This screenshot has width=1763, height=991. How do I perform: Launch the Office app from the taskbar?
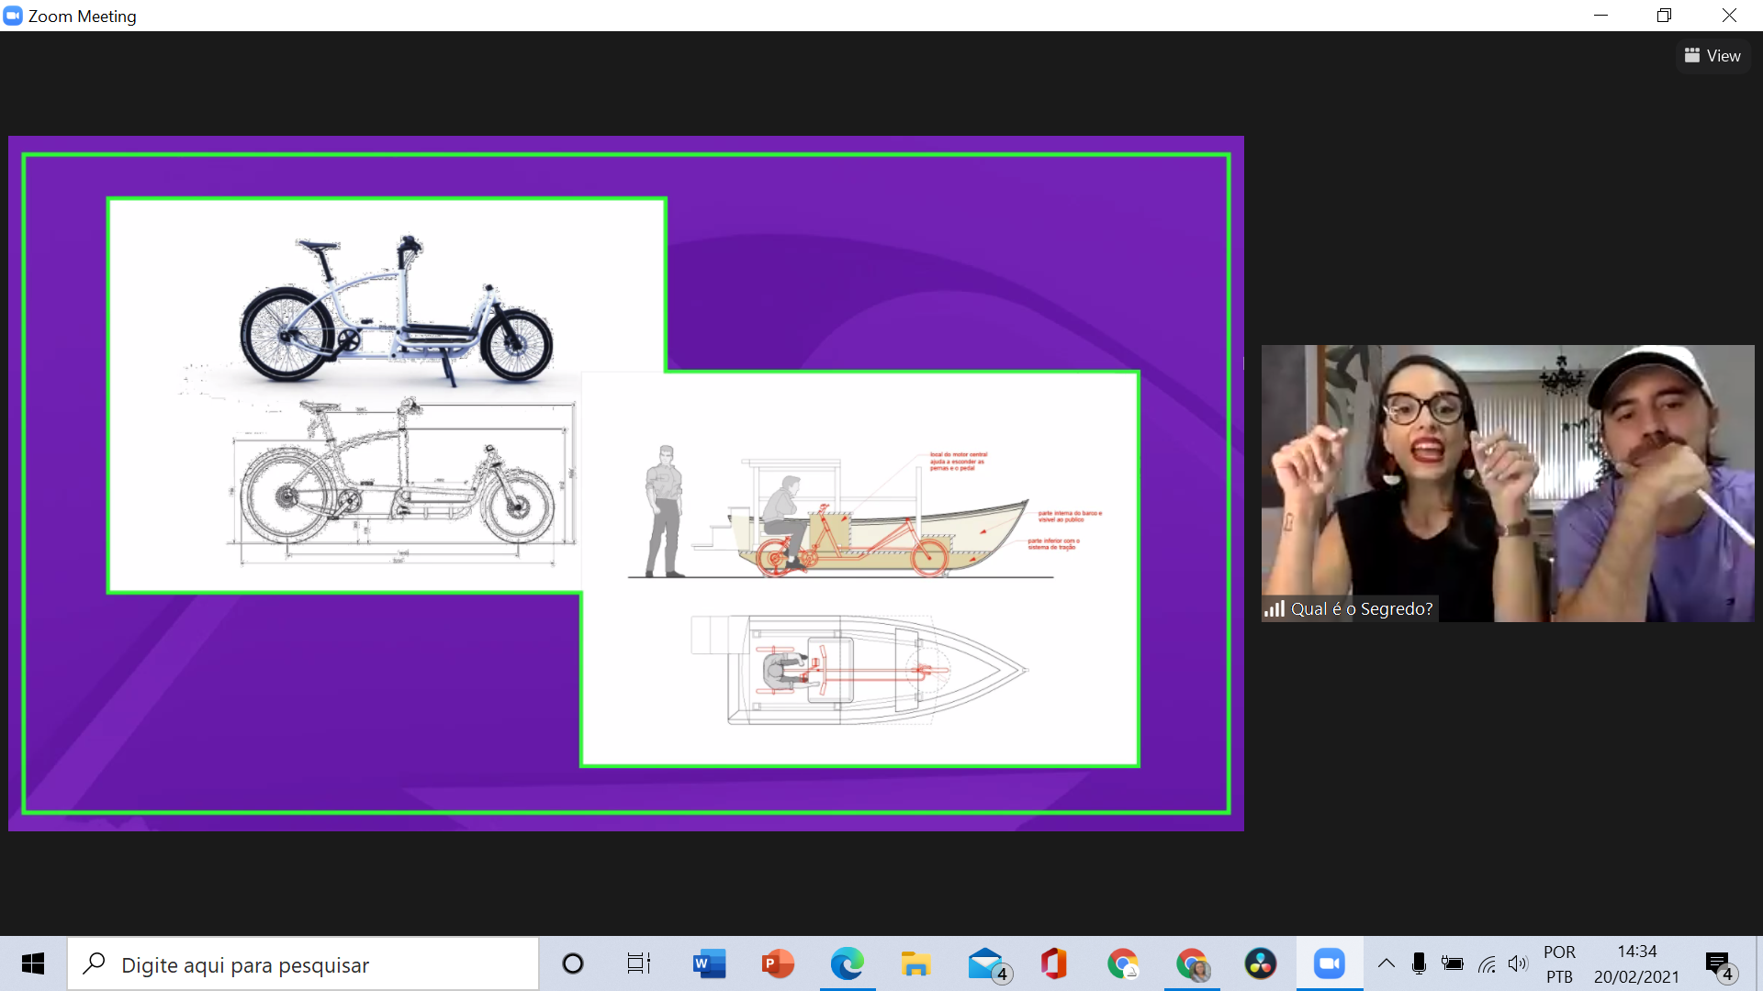click(x=1053, y=963)
